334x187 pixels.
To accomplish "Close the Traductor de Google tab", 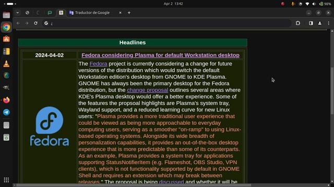I will [120, 12].
